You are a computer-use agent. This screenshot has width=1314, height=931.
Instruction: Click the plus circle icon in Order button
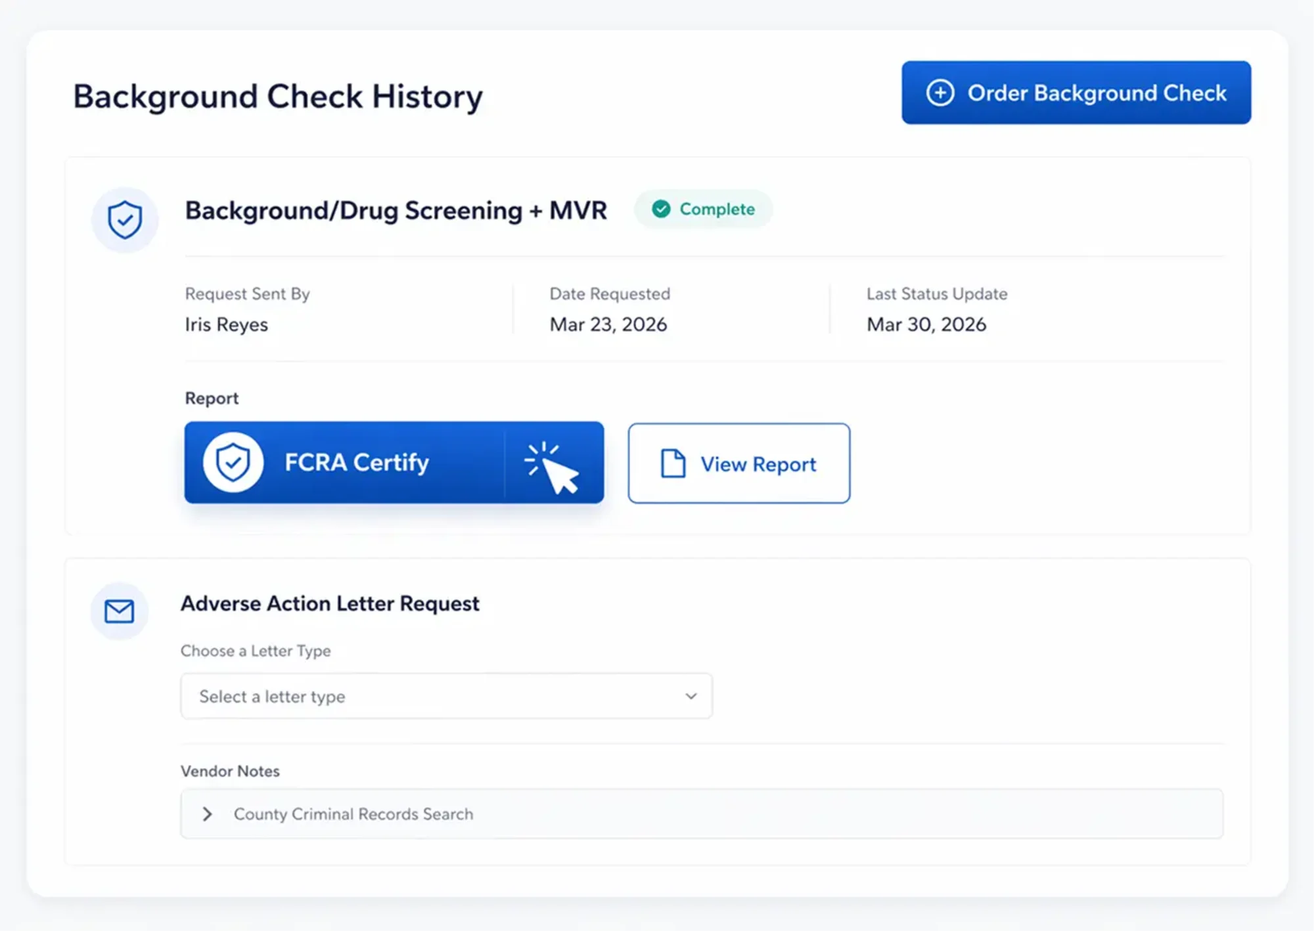pyautogui.click(x=940, y=93)
